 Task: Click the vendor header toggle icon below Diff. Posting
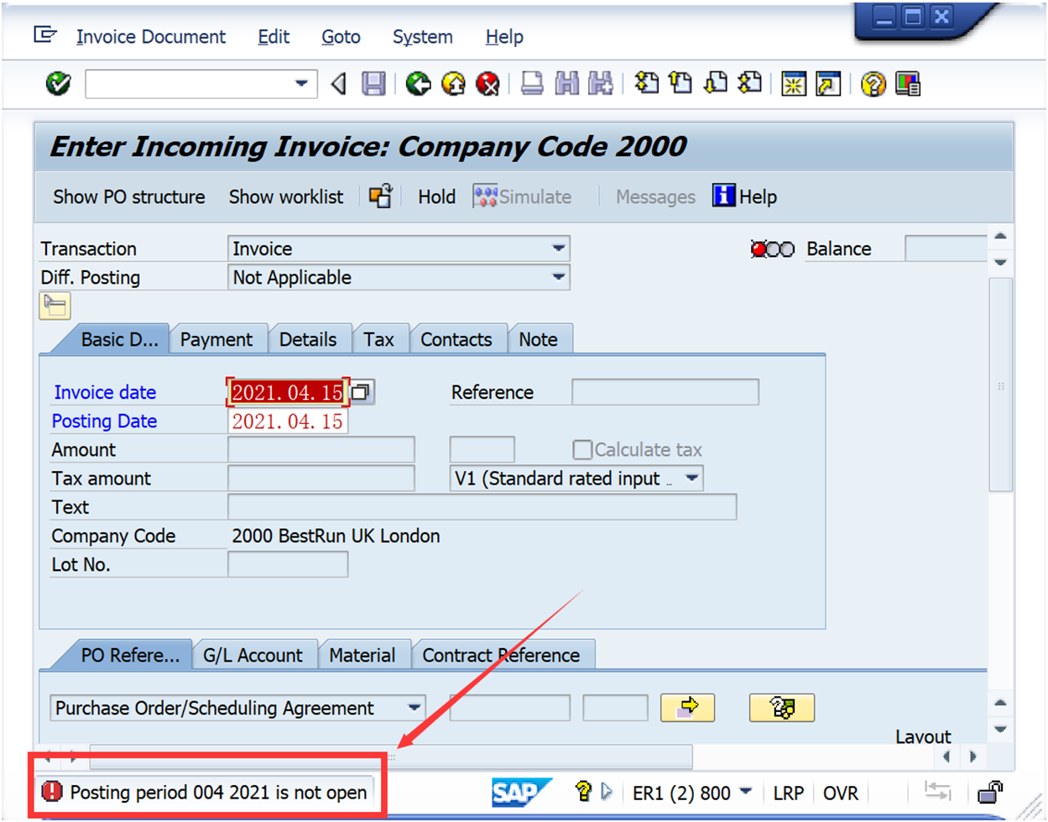pos(55,306)
